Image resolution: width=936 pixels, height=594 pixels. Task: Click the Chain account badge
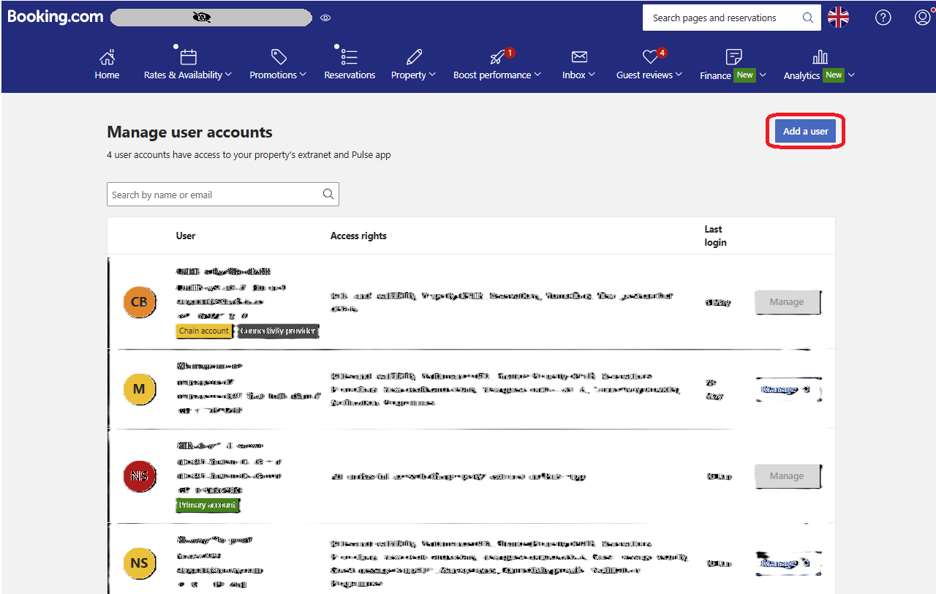(x=204, y=330)
